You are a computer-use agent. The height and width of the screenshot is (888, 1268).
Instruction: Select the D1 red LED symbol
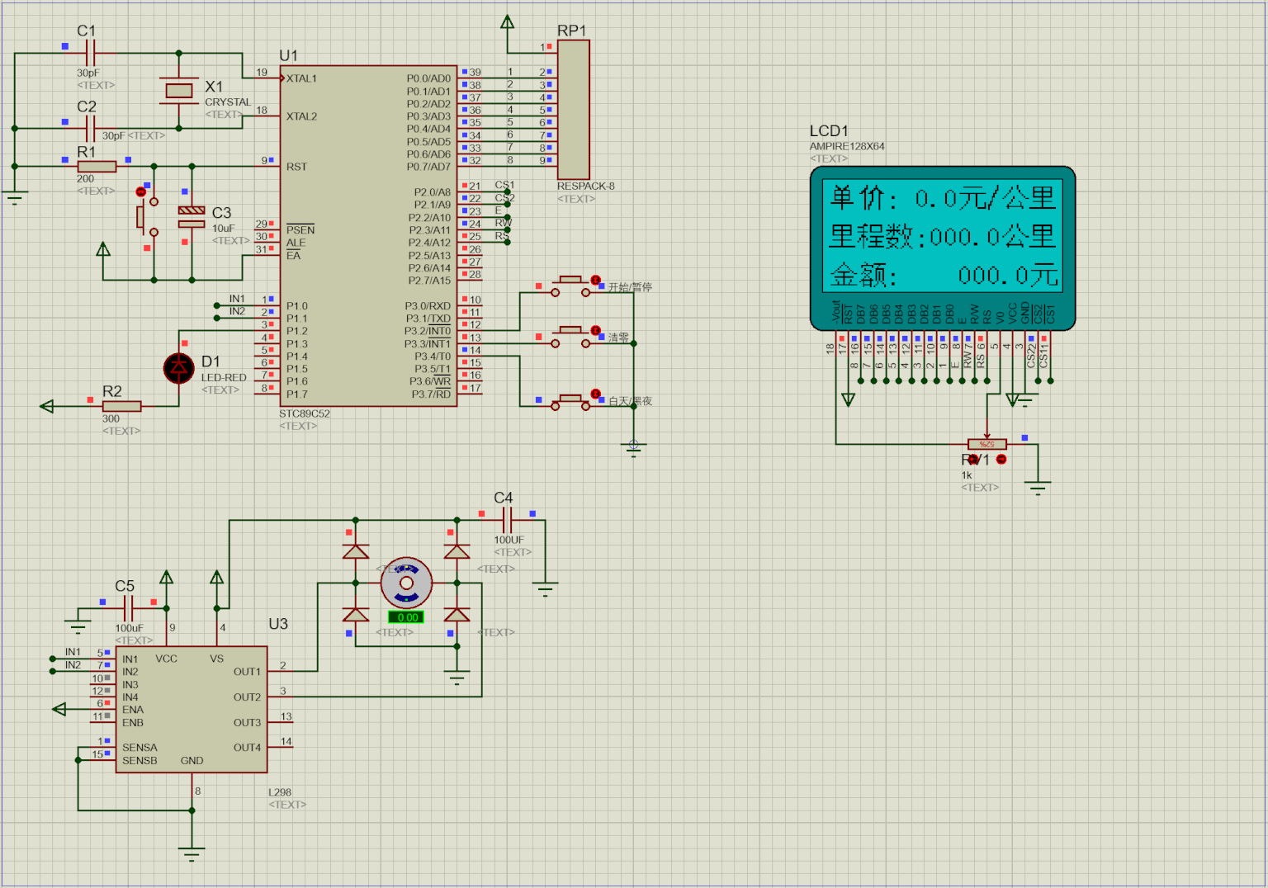[x=179, y=368]
